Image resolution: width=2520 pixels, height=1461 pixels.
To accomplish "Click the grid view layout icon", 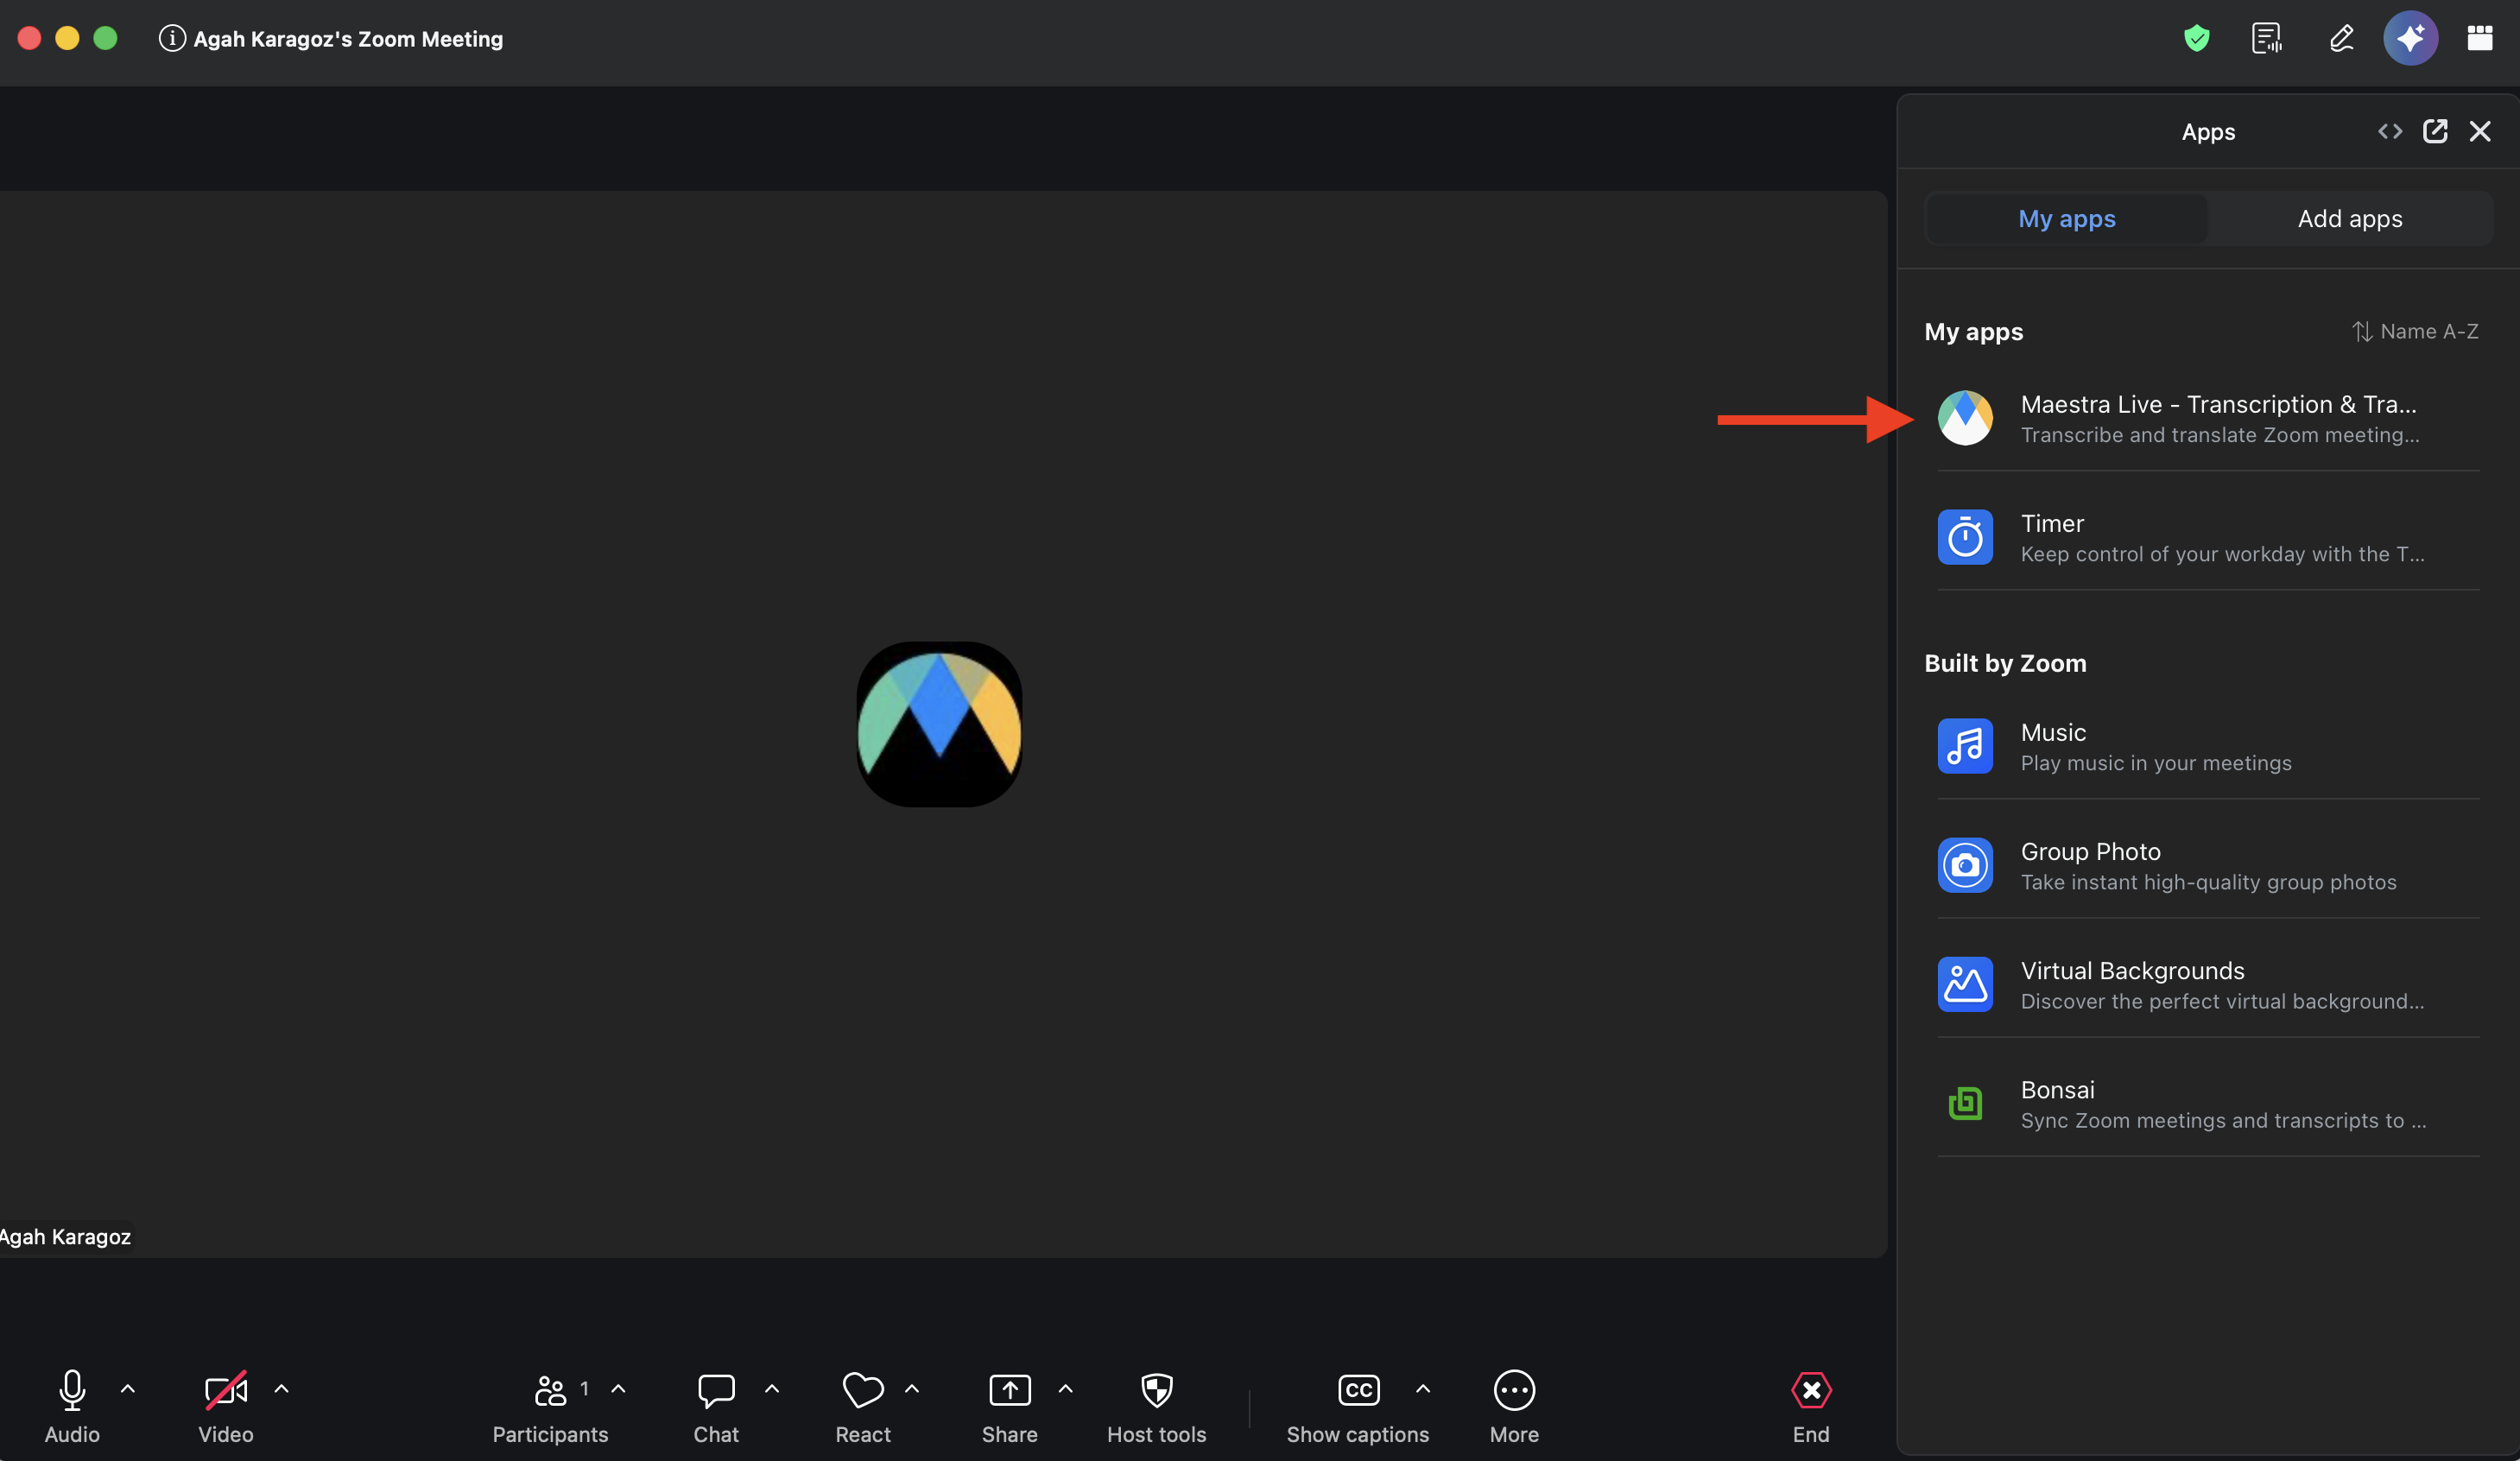I will [x=2479, y=39].
